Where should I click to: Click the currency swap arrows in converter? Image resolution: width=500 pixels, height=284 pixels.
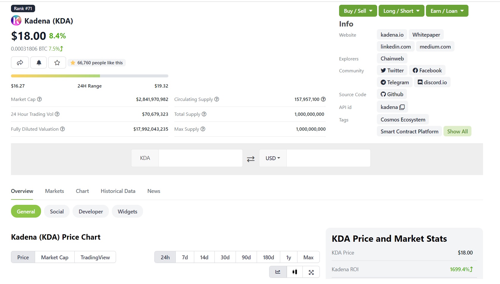tap(250, 159)
